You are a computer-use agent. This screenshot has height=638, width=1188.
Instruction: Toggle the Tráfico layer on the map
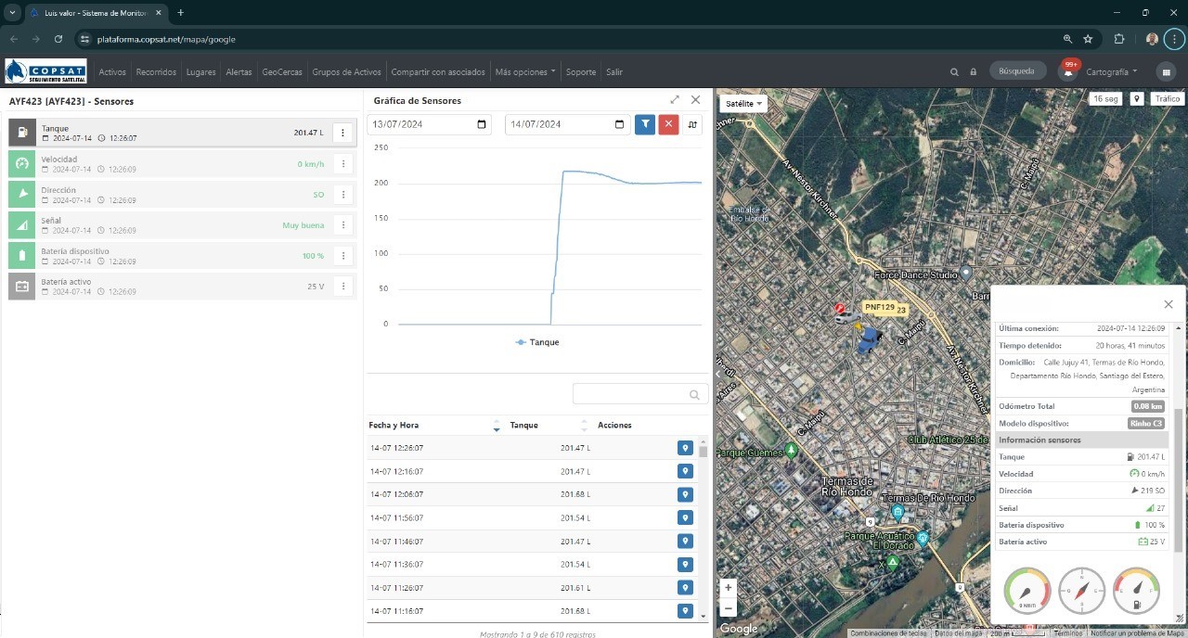point(1166,98)
